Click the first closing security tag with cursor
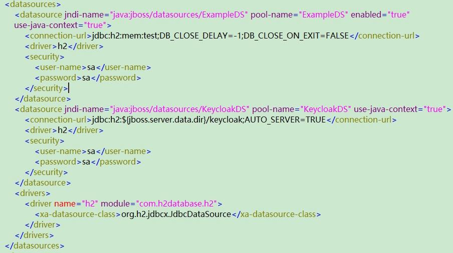Image resolution: width=453 pixels, height=253 pixels. tap(47, 88)
